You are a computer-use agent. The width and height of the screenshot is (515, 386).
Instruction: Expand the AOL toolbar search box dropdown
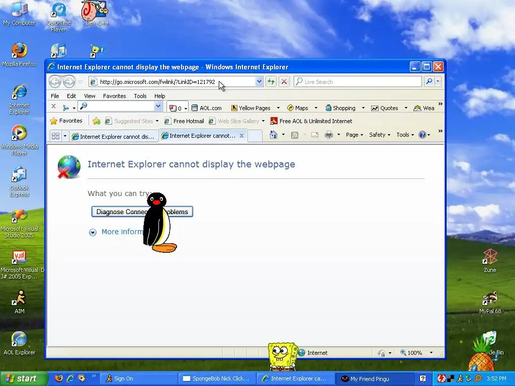point(158,106)
